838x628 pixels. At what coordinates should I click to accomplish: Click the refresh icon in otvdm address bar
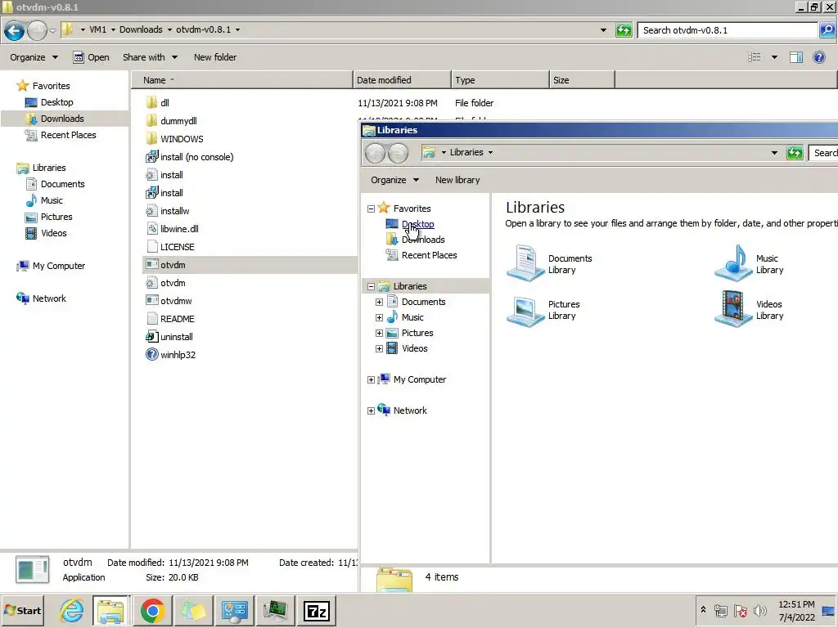pos(624,30)
